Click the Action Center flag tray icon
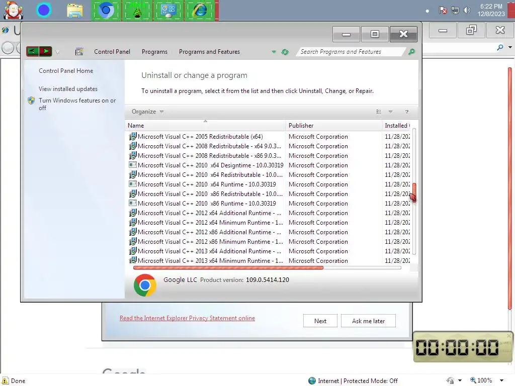This screenshot has height=386, width=515. (443, 10)
